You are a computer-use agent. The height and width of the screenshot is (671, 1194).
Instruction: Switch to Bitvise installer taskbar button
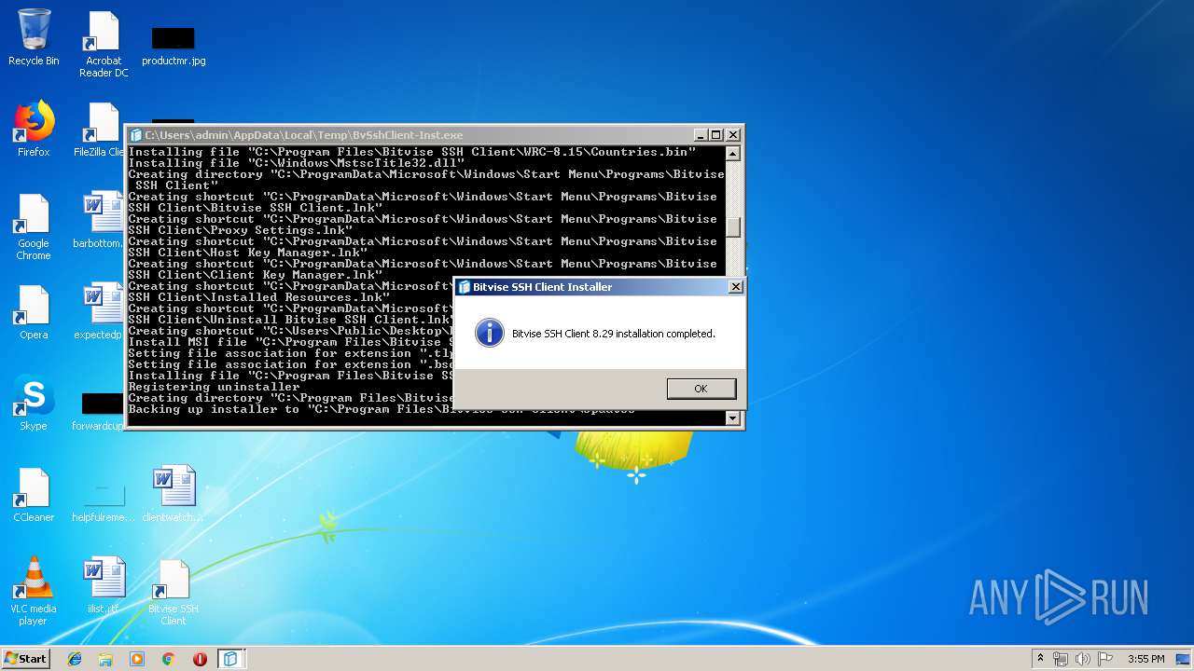pos(230,659)
